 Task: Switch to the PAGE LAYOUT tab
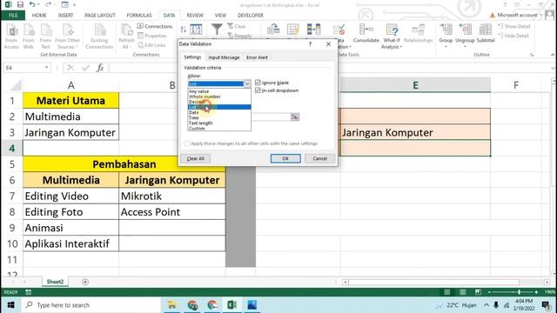pyautogui.click(x=100, y=16)
